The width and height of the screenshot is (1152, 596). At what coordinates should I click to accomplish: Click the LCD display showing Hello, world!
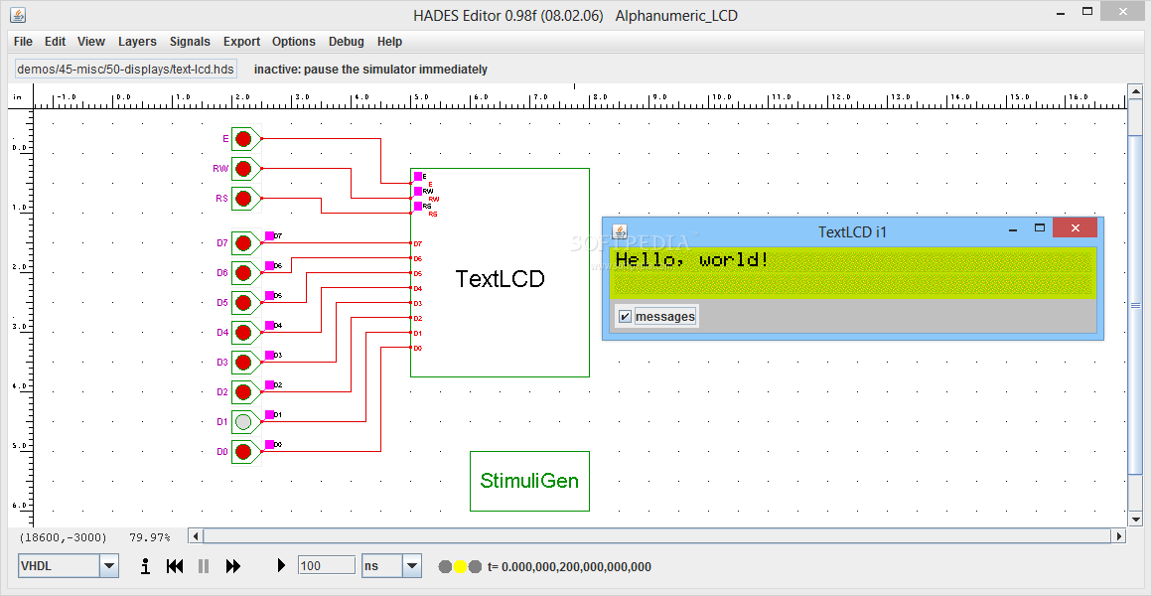[852, 273]
